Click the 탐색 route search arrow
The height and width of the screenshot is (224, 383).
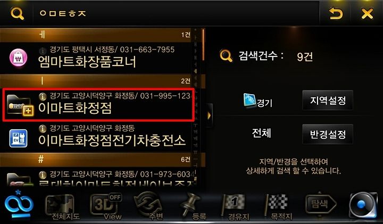coord(321,203)
